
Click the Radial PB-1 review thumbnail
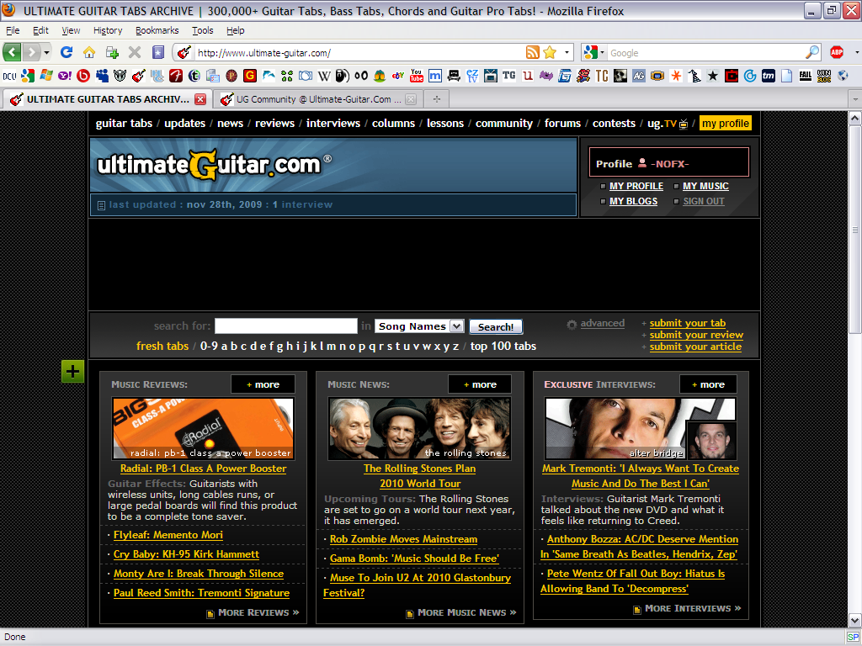point(204,428)
